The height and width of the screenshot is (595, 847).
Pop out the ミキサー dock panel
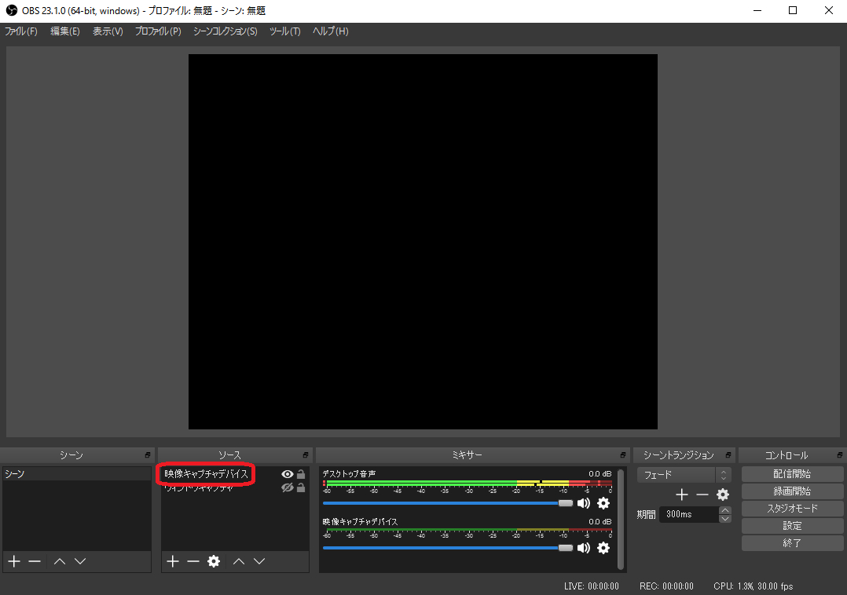(x=621, y=455)
